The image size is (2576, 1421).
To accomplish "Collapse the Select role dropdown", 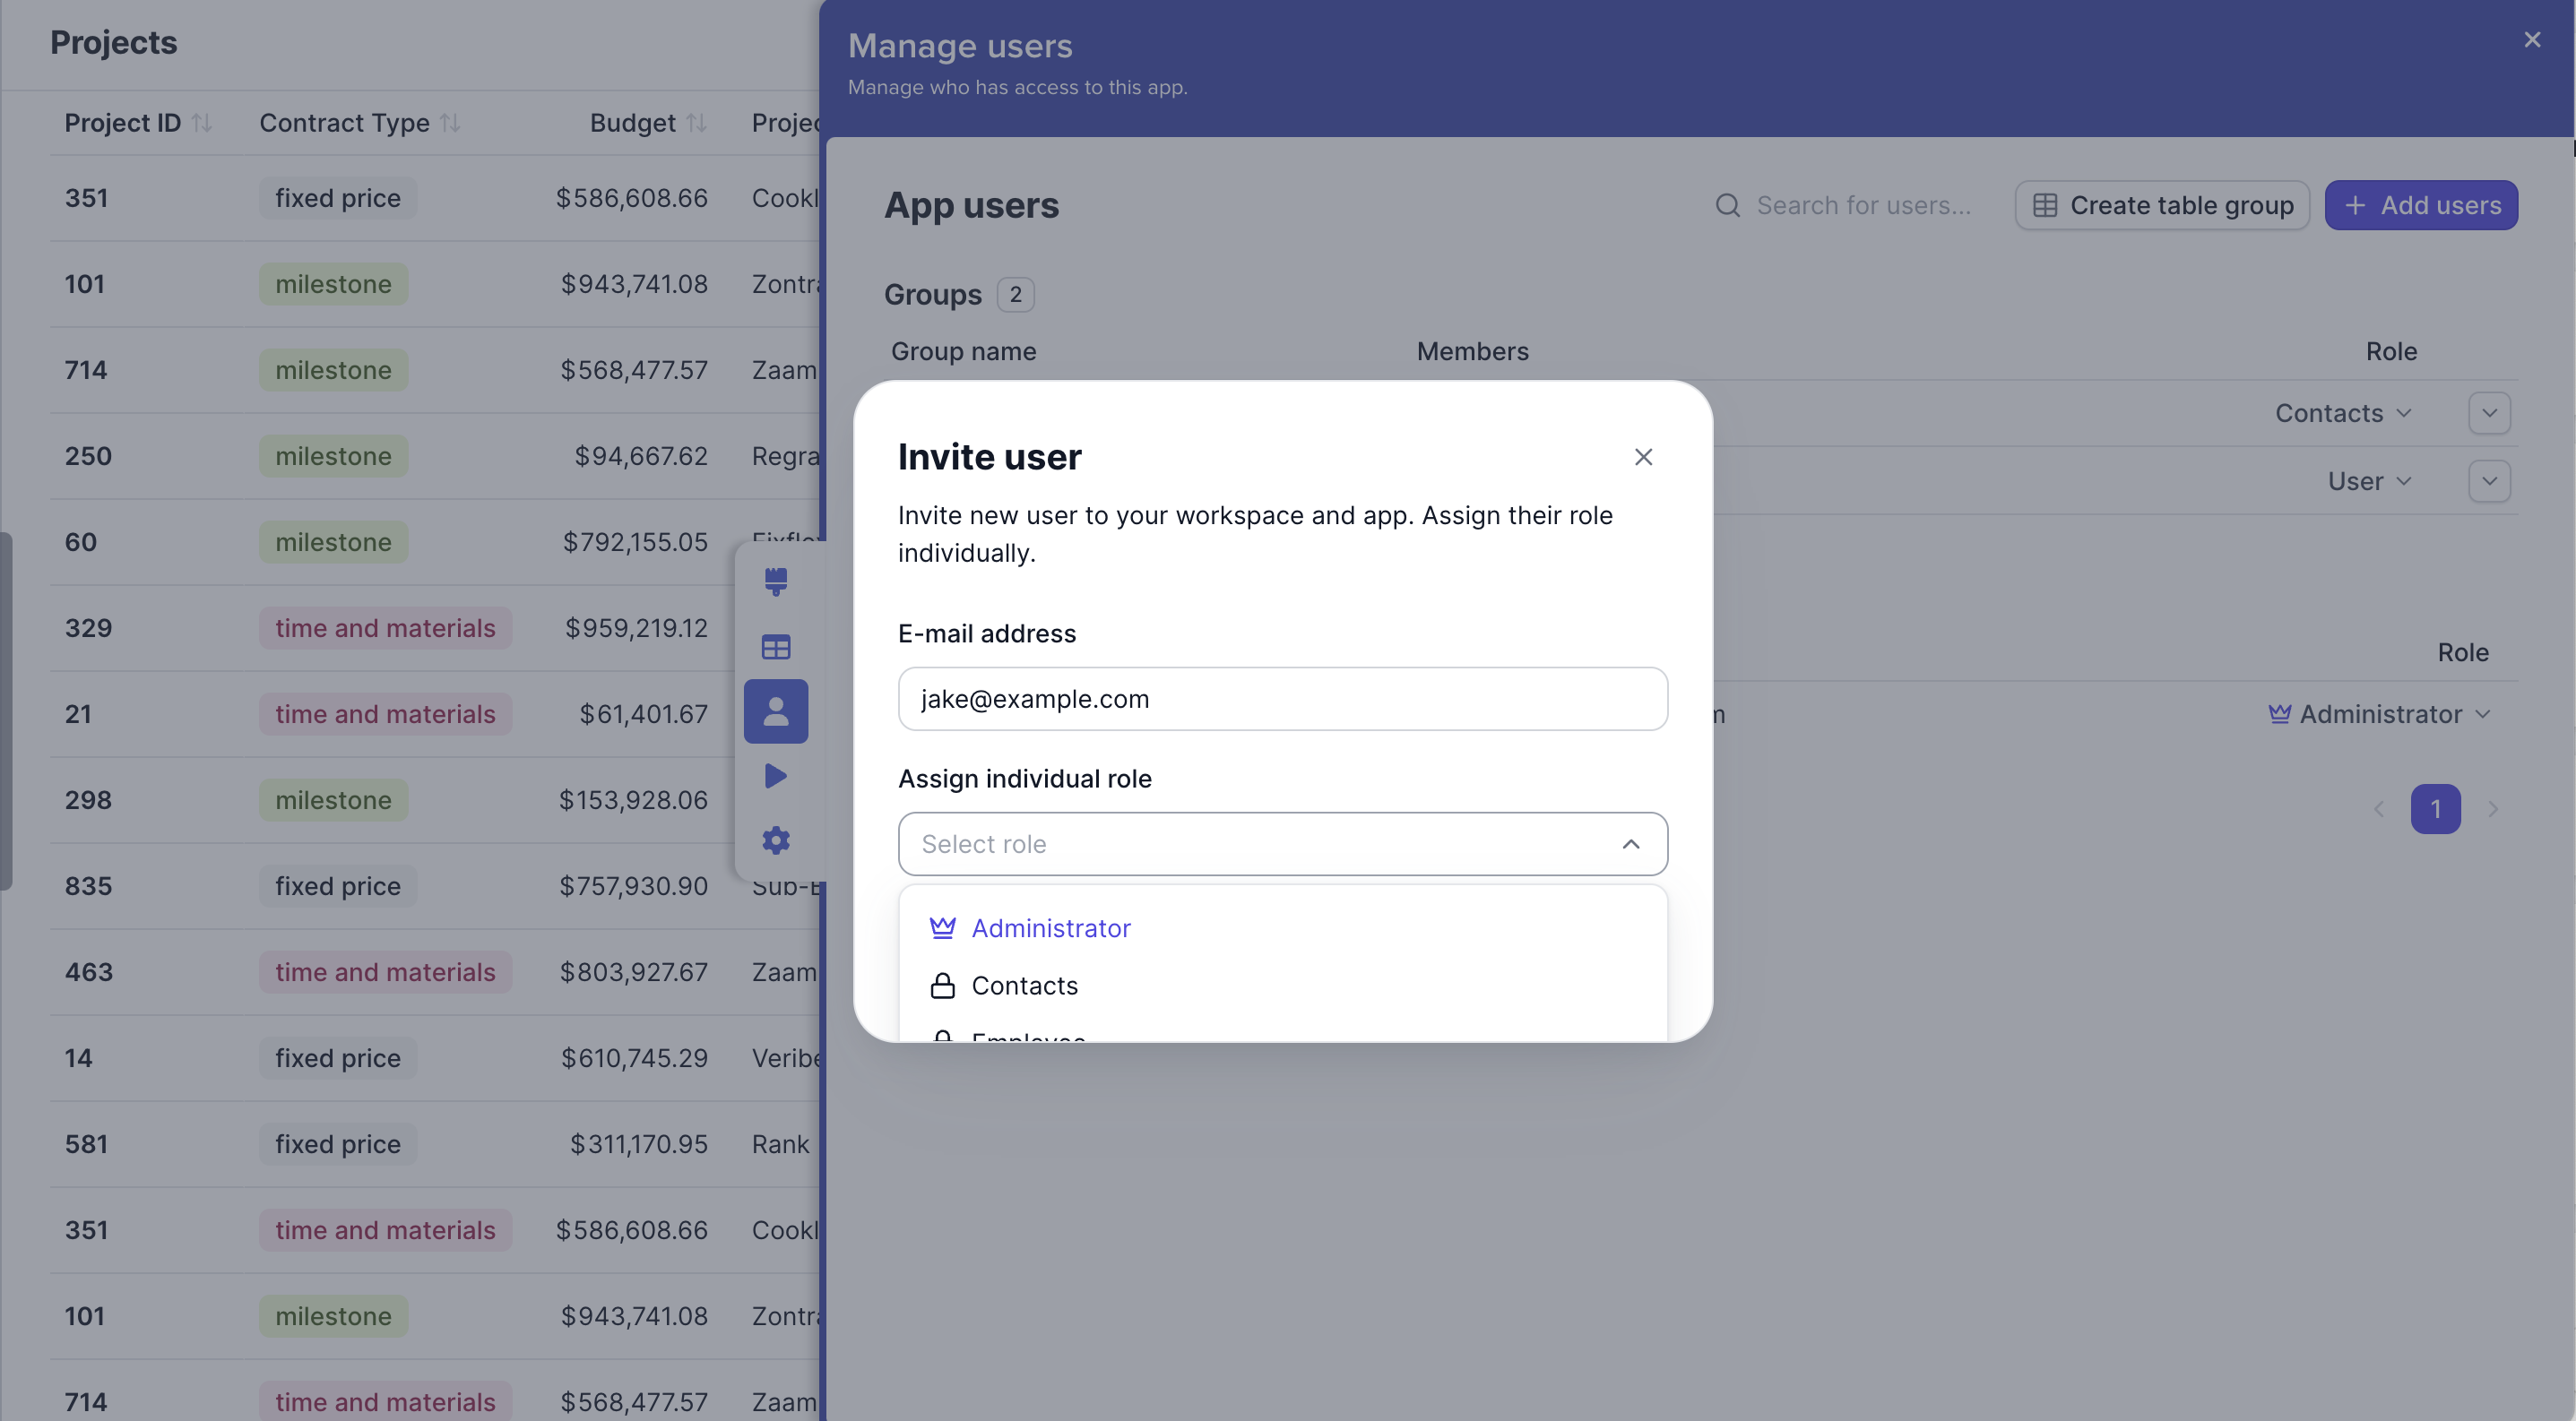I will (x=1630, y=844).
